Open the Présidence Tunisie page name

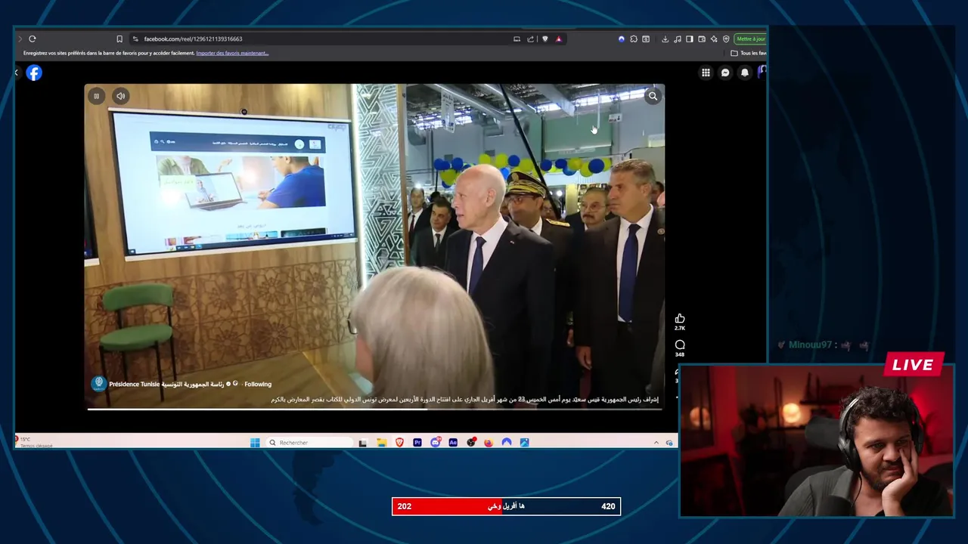pyautogui.click(x=166, y=384)
